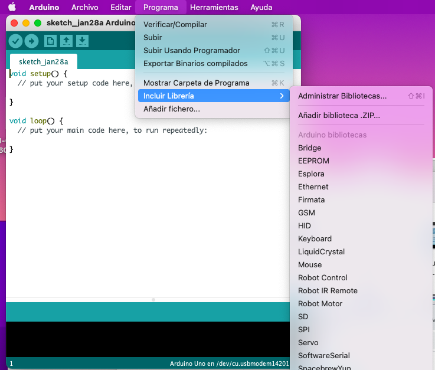Open the Archivo menu
Image resolution: width=435 pixels, height=370 pixels.
click(x=84, y=7)
